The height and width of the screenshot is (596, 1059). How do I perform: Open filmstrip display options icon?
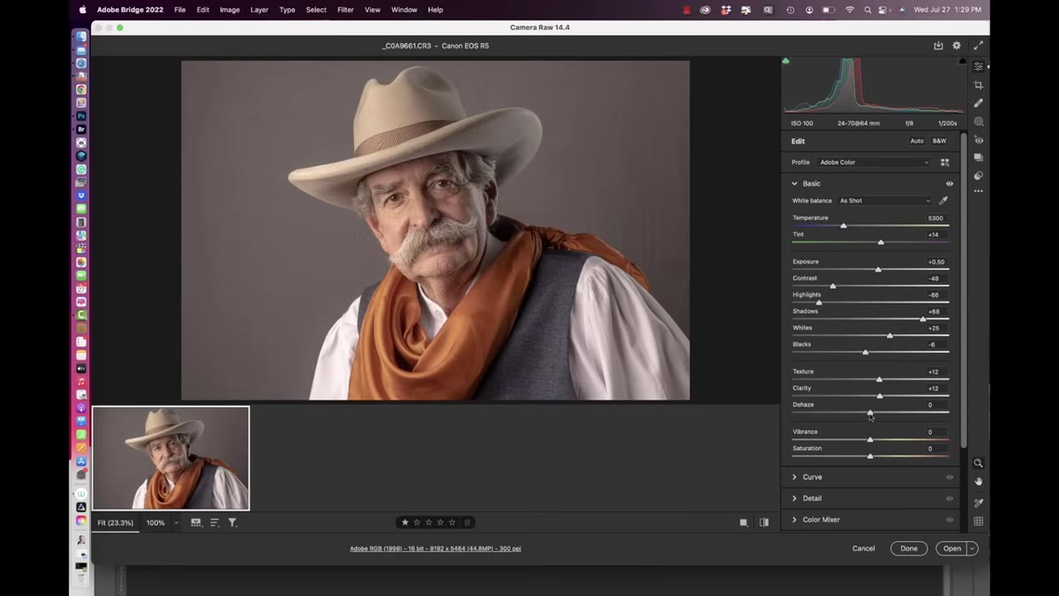click(196, 523)
